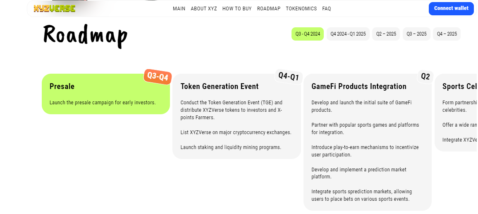Click the Q4-Q1 badge on TGE card
This screenshot has height=214, width=478.
point(289,77)
